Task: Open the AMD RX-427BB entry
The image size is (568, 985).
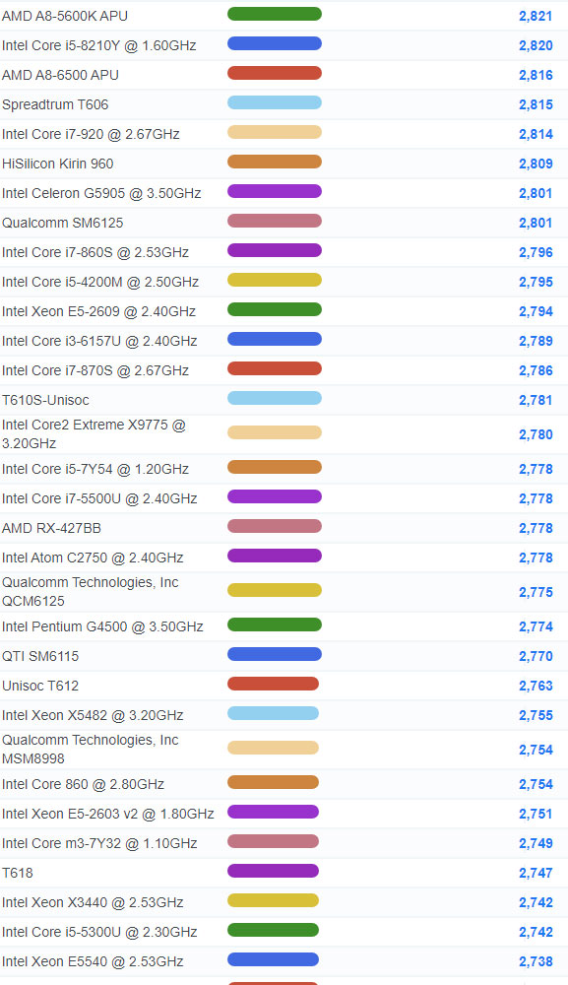Action: pos(51,528)
